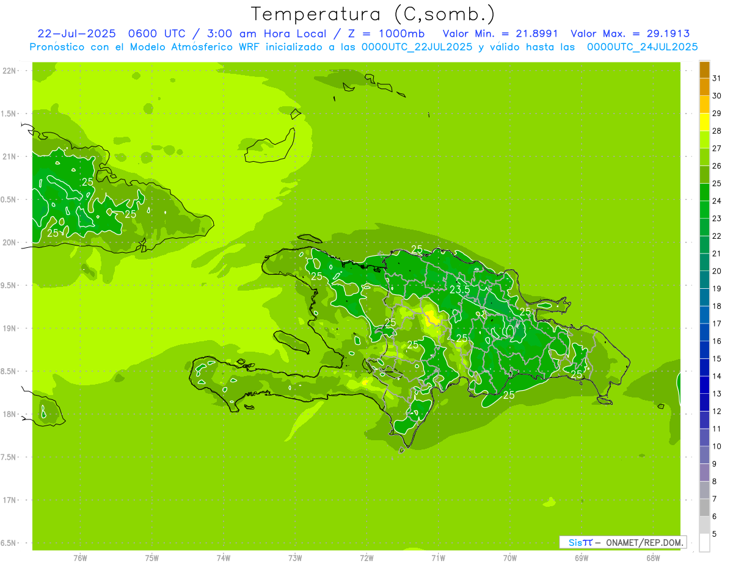Click '0000UTC_22JUL2025' initialization time text
This screenshot has width=733, height=566.
417,47
